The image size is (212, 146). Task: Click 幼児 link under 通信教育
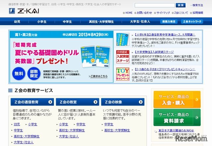point(17,124)
